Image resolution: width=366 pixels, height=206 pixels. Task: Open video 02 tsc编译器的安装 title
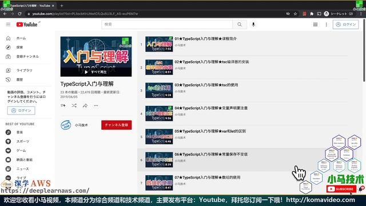212,62
